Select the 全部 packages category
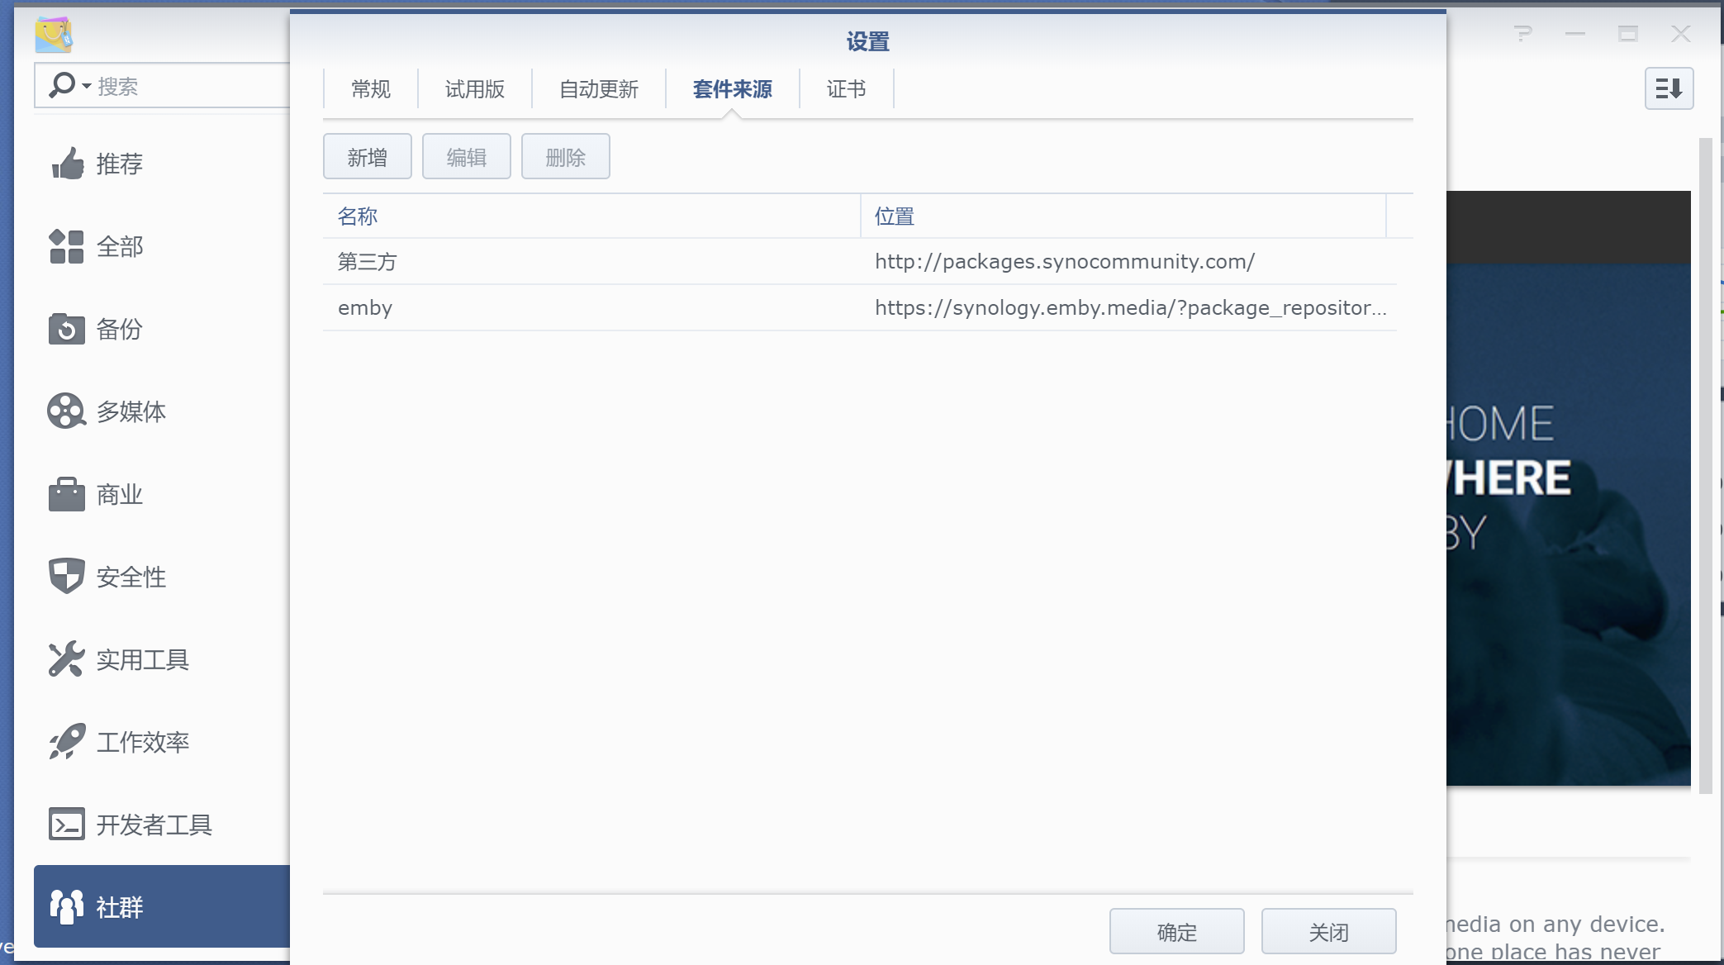This screenshot has width=1724, height=965. point(120,245)
